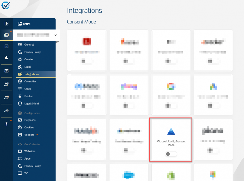Image resolution: width=244 pixels, height=181 pixels.
Task: Click the CMPs header folder icon
Action: coord(20,24)
